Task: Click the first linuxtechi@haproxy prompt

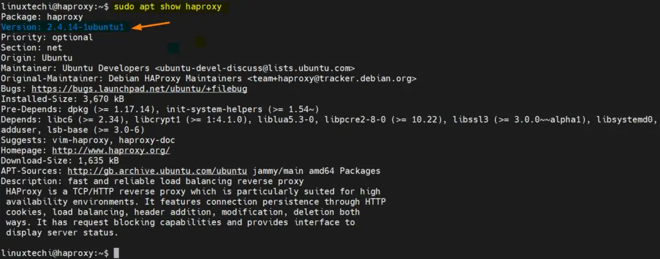Action: (55, 6)
